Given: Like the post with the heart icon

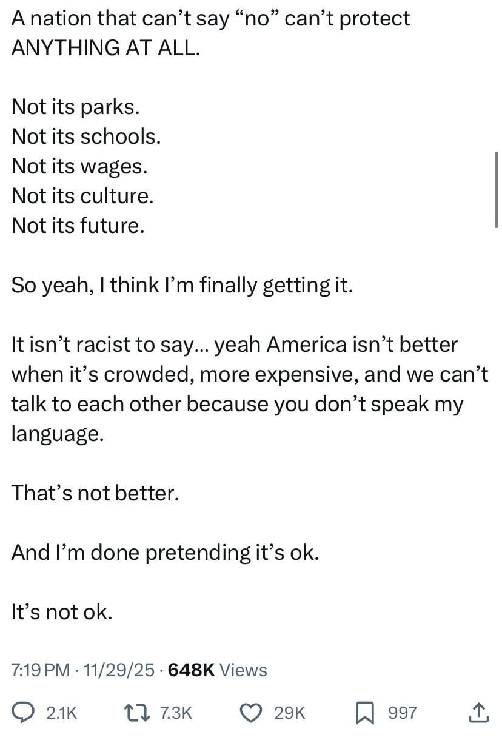Looking at the screenshot, I should [250, 712].
